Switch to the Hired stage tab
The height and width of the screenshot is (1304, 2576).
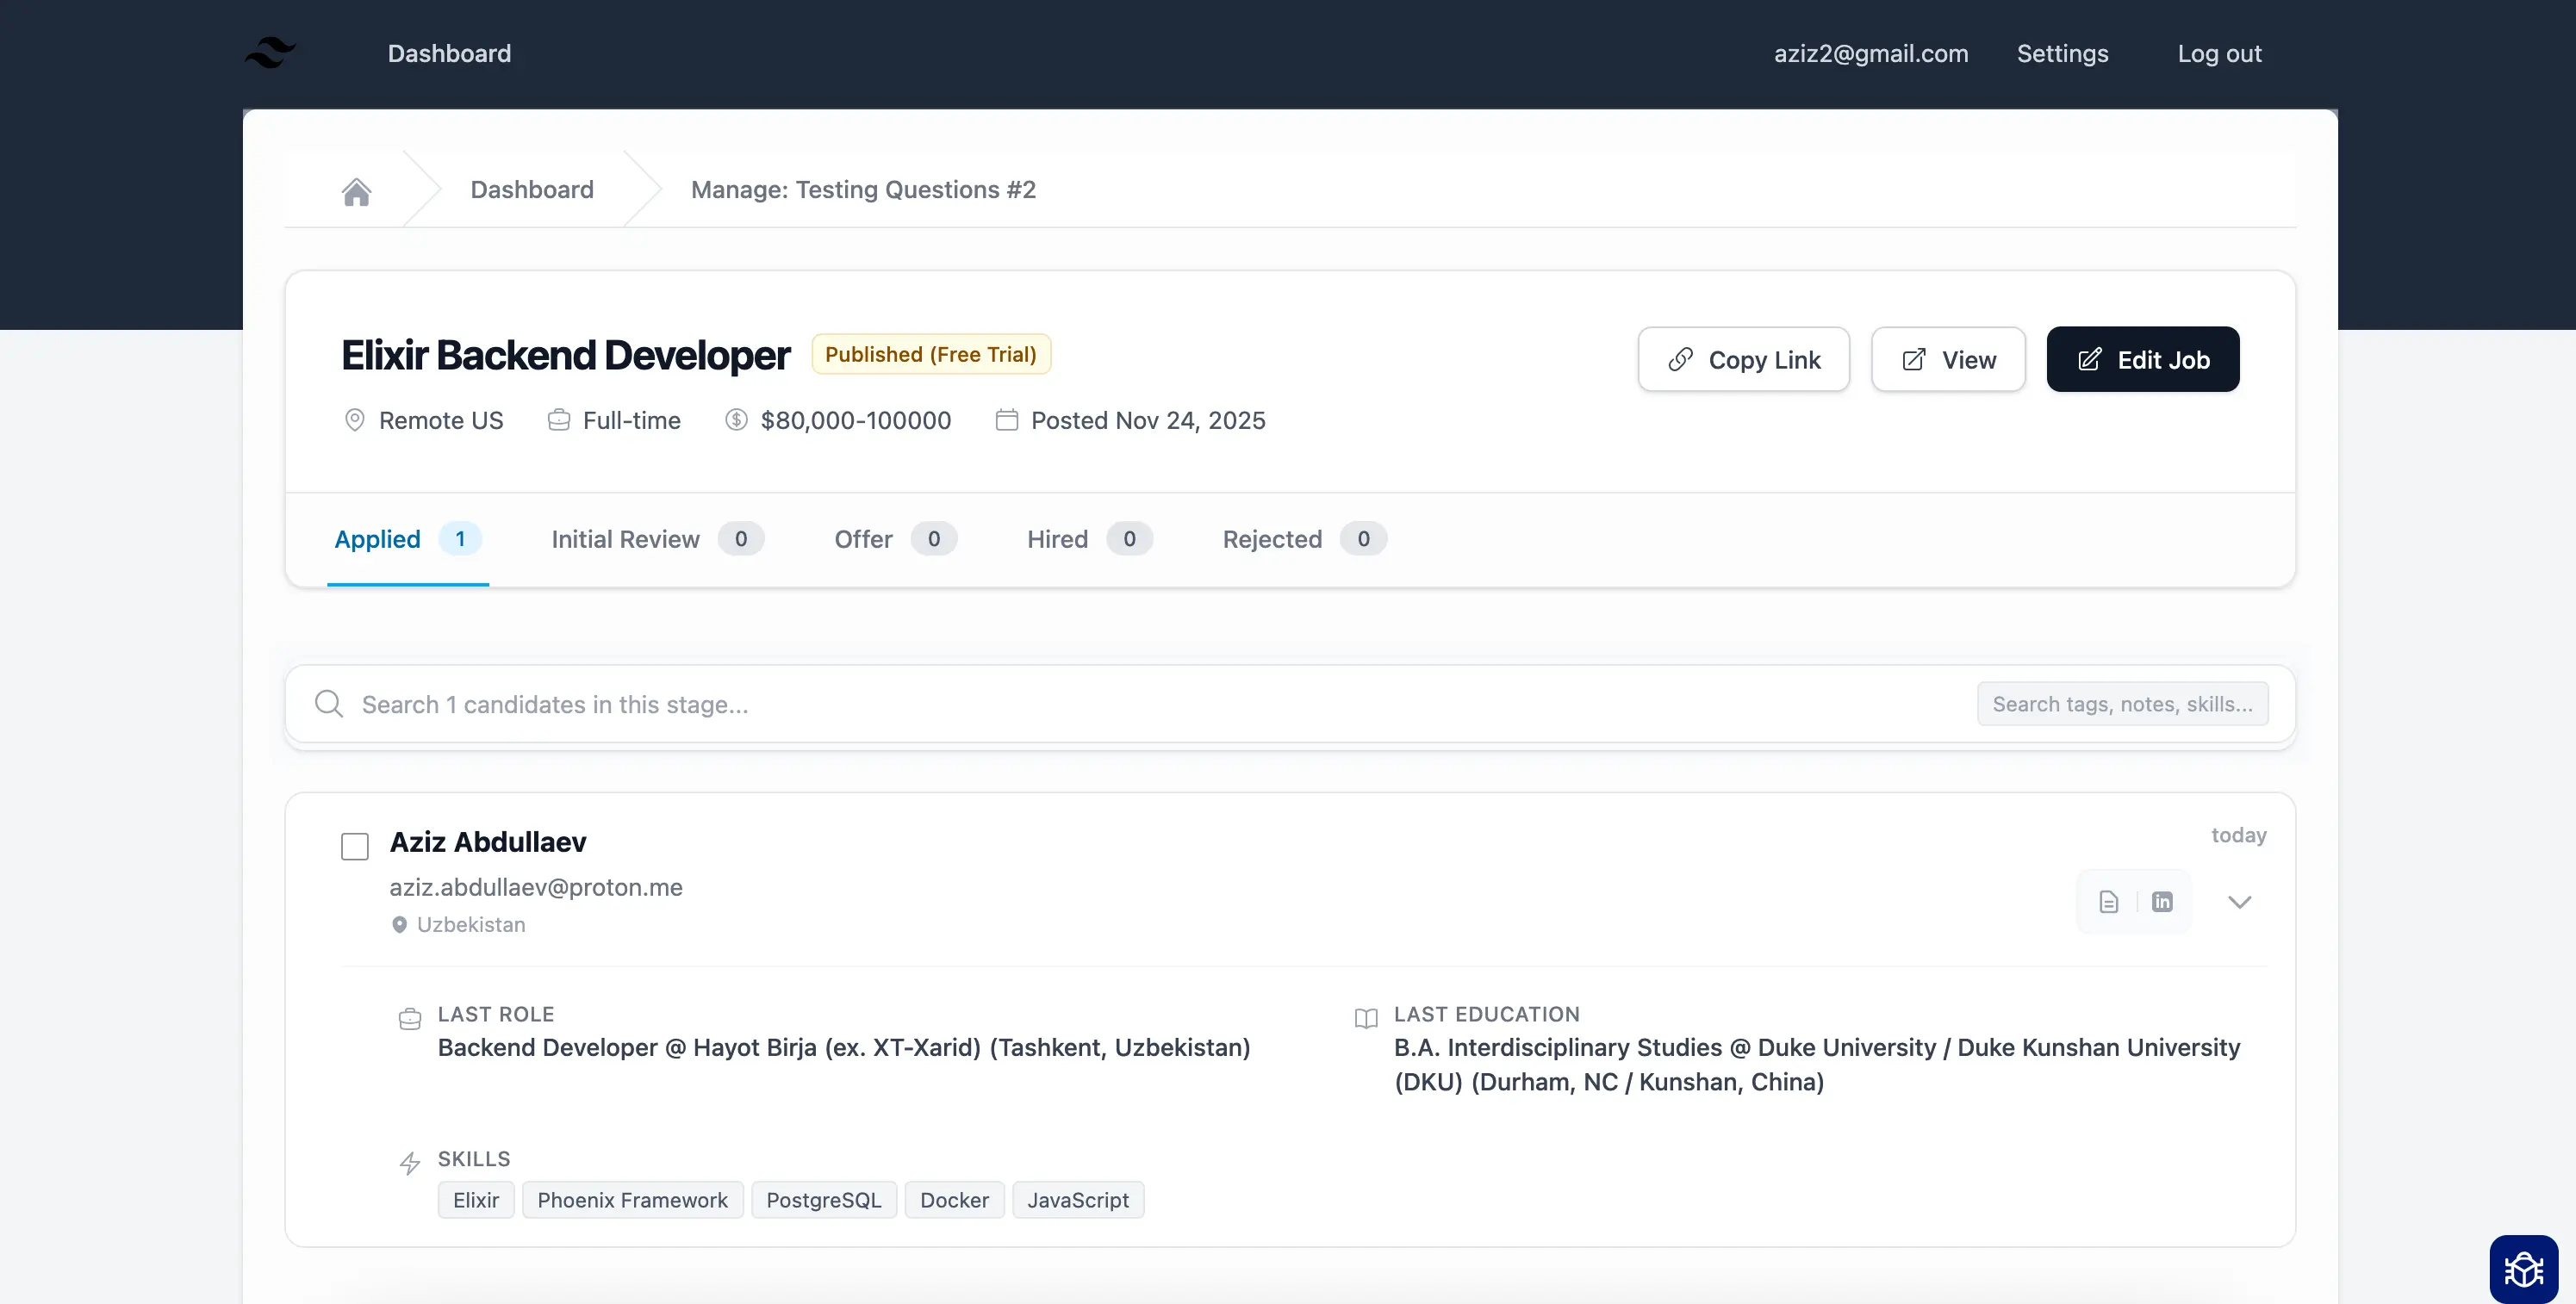1056,538
